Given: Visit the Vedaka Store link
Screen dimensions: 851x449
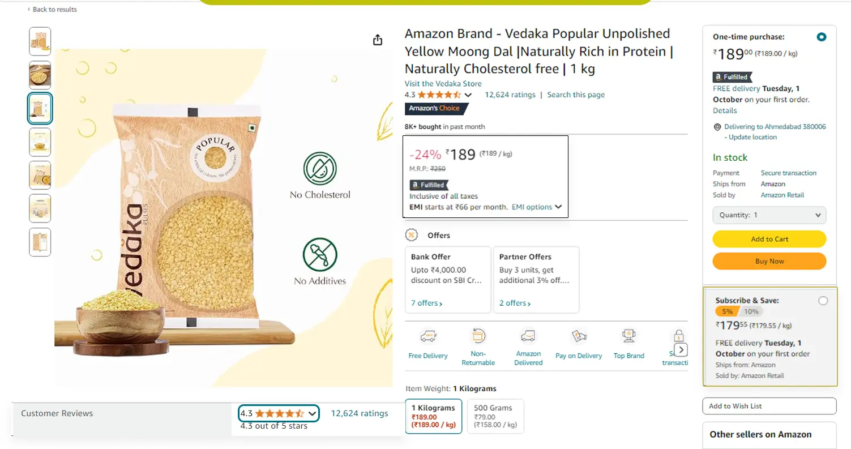Looking at the screenshot, I should point(443,84).
